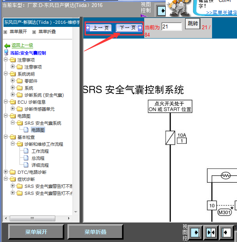This screenshot has height=242, width=237.
Task: Click the tree horizontal scrollbar thumb
Action: coord(32,218)
